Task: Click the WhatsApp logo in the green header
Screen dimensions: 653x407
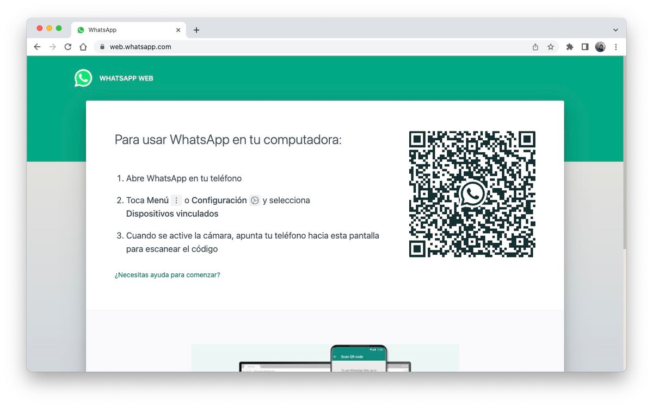Action: 83,78
